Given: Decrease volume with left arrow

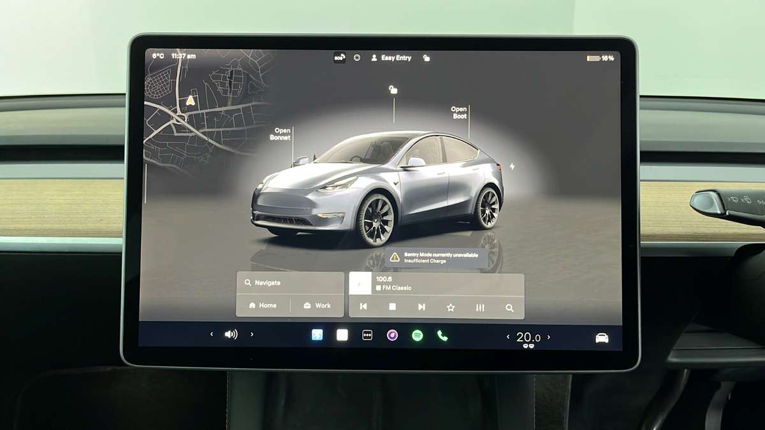Looking at the screenshot, I should [x=212, y=334].
